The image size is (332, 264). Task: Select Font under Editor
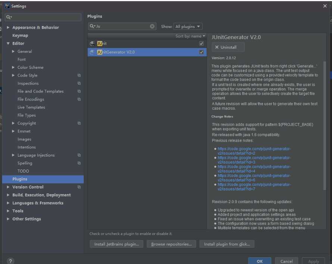(22, 59)
